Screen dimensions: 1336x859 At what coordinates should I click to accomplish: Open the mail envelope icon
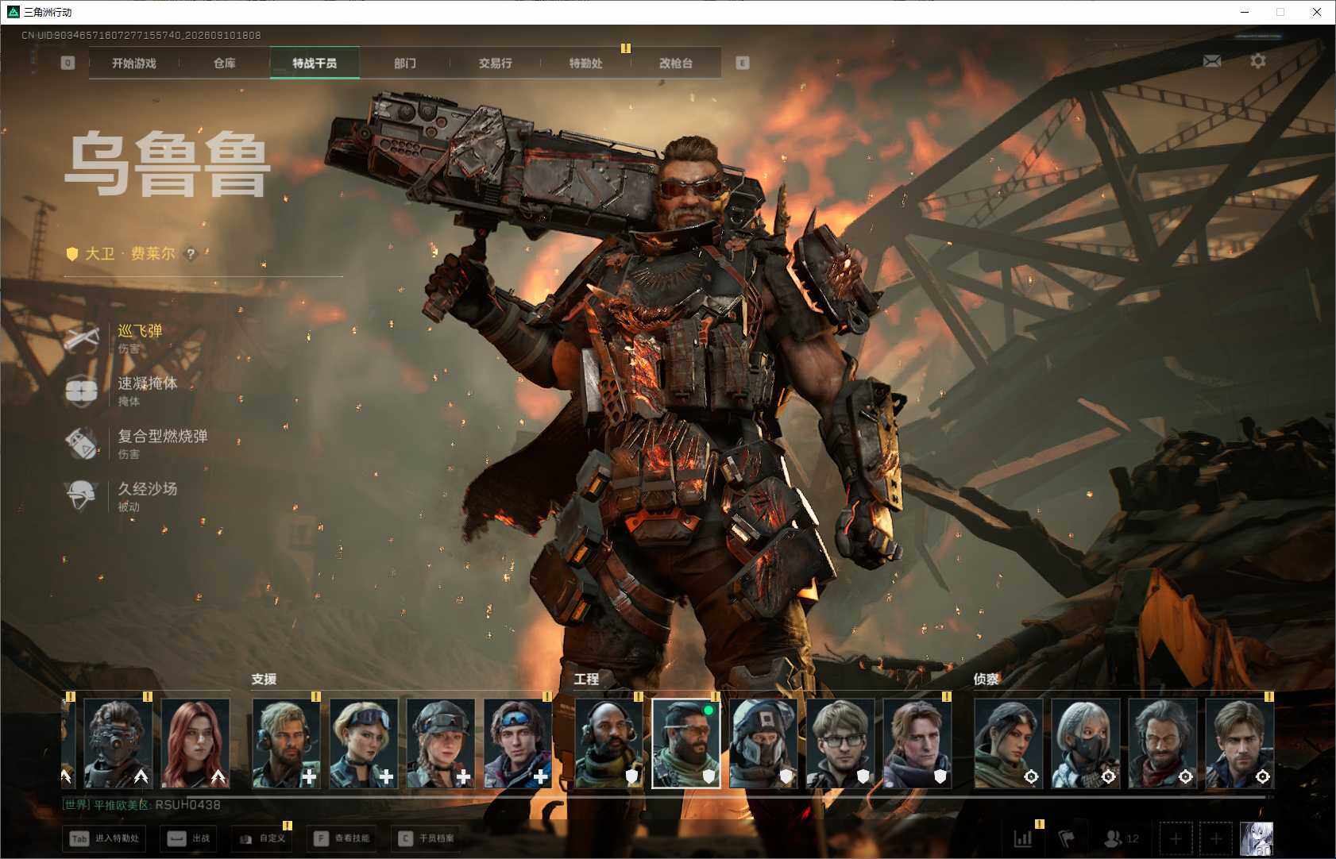(x=1212, y=61)
